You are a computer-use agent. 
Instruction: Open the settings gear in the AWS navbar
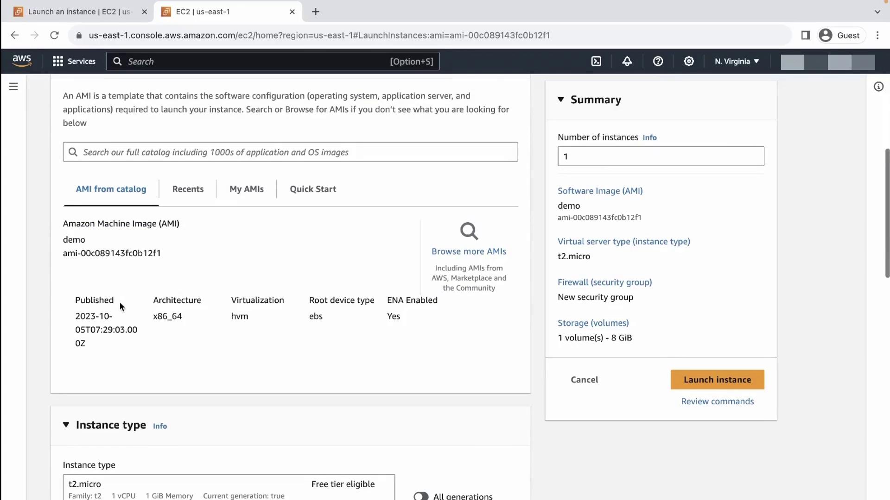(x=689, y=61)
